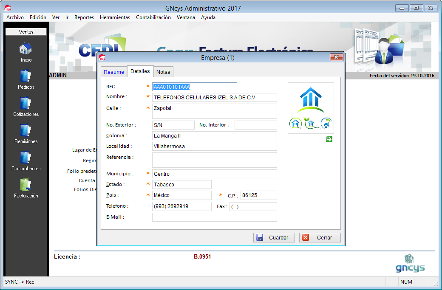
Task: Click the Nombre input field
Action: click(x=215, y=97)
